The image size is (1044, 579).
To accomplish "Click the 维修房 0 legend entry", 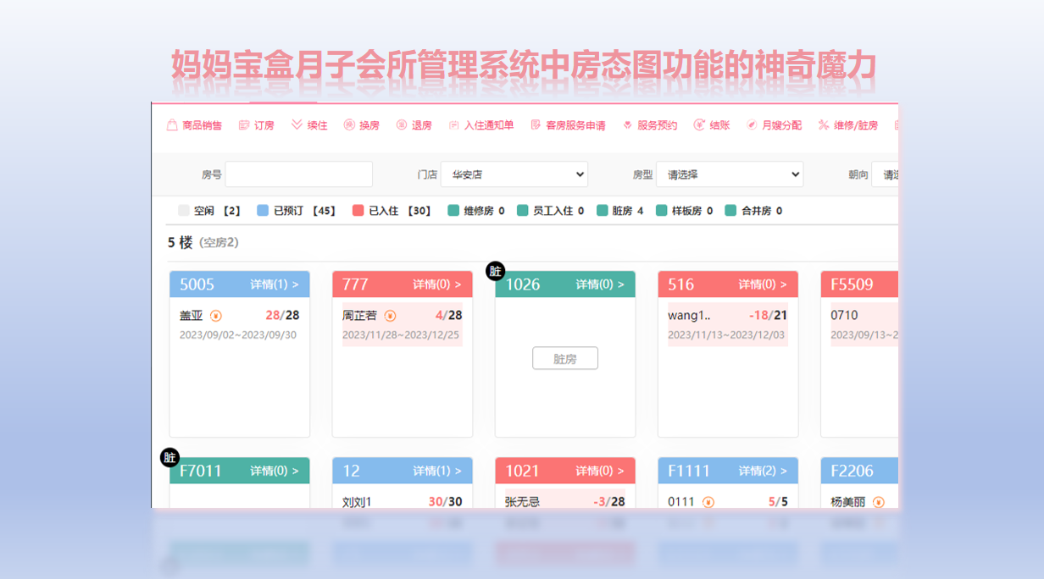I will (x=476, y=211).
